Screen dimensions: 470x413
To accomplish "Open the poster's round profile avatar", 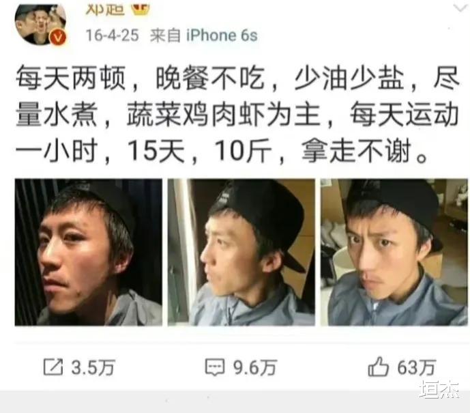I will coord(40,25).
